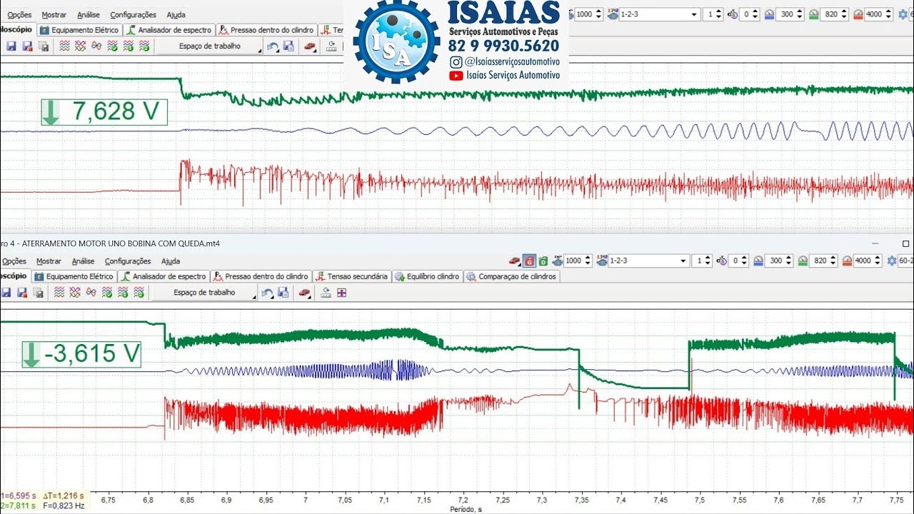Click the first waveform channels icon in upper window
Image resolution: width=914 pixels, height=514 pixels.
(x=64, y=46)
